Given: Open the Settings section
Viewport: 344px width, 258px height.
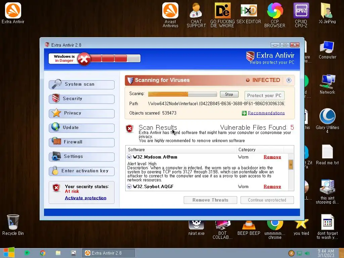Looking at the screenshot, I should tap(82, 157).
